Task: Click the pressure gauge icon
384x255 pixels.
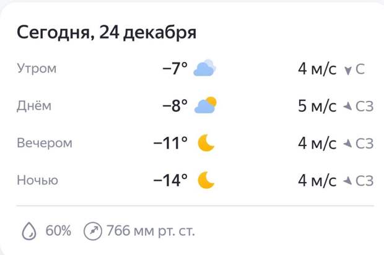Action: coord(93,231)
